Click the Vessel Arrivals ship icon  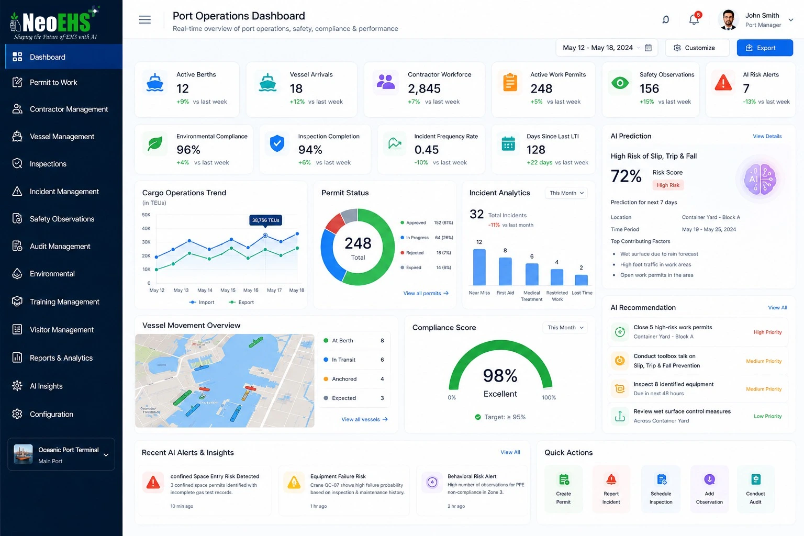[267, 83]
